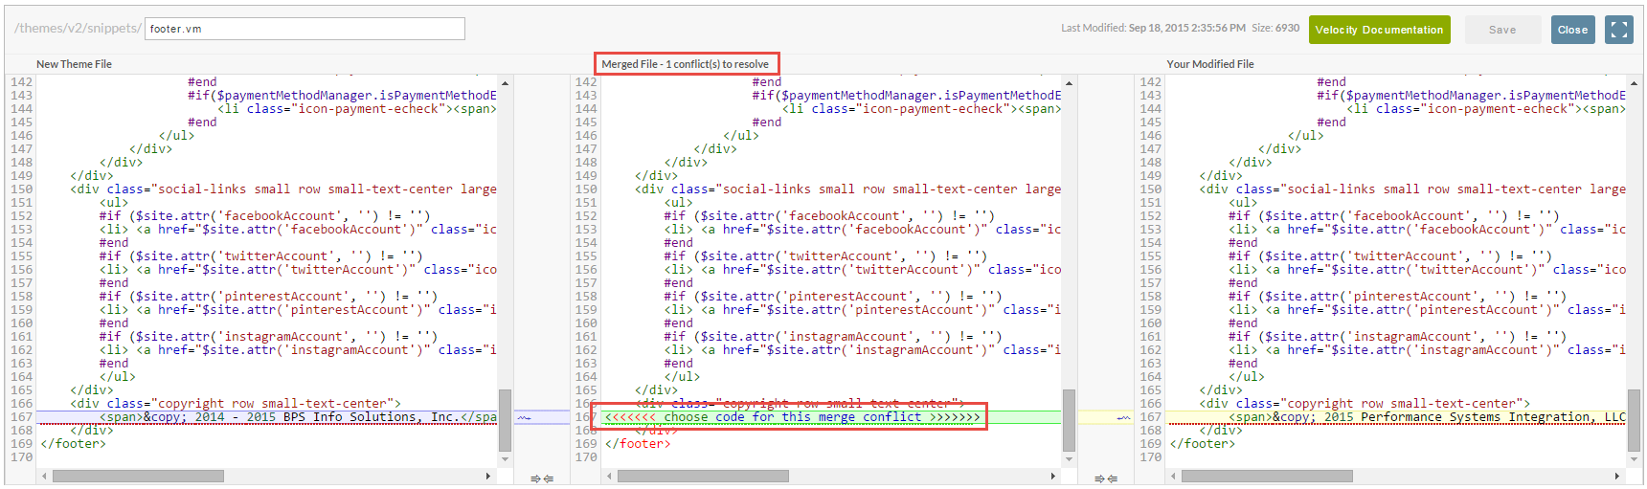Click the left-pointing merge arrow under the left gutter

point(548,478)
